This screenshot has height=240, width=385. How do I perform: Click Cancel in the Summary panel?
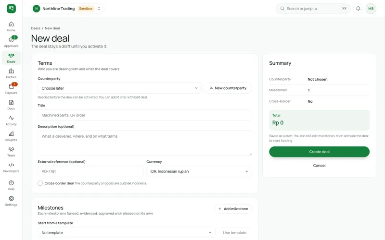[319, 166]
